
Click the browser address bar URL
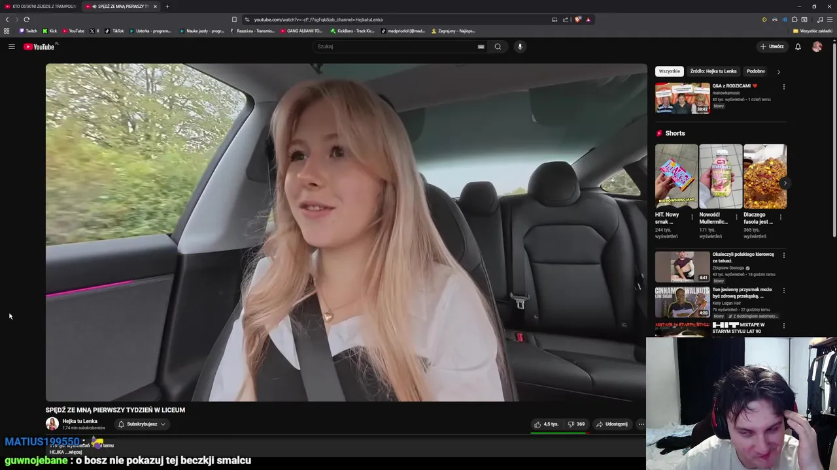click(x=318, y=20)
